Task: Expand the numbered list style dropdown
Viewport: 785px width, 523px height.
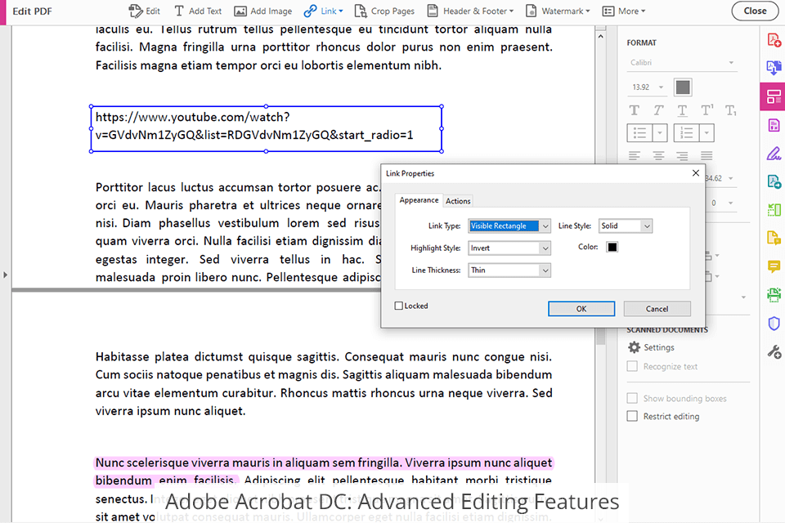Action: (x=706, y=132)
